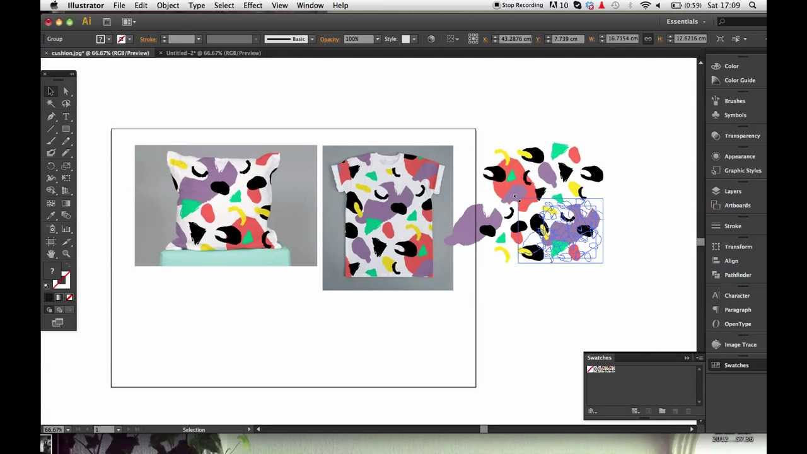The width and height of the screenshot is (807, 454).
Task: Select the Eyedropper tool
Action: click(x=51, y=216)
